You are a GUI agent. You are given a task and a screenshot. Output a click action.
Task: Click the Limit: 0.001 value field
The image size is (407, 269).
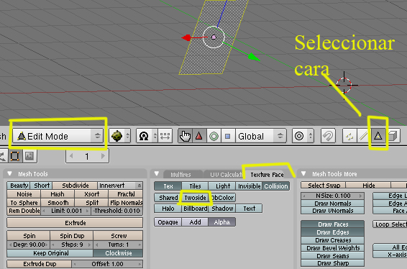(66, 211)
